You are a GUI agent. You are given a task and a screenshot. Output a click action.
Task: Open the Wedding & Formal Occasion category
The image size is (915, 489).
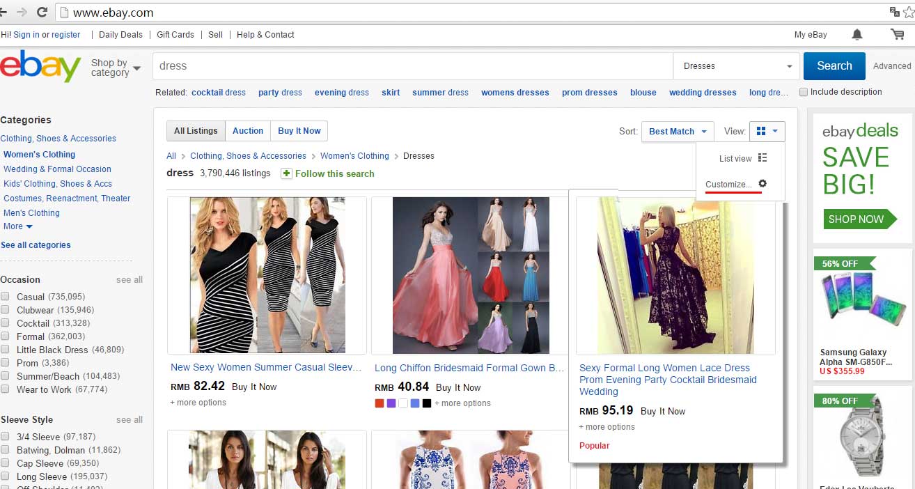(x=57, y=169)
